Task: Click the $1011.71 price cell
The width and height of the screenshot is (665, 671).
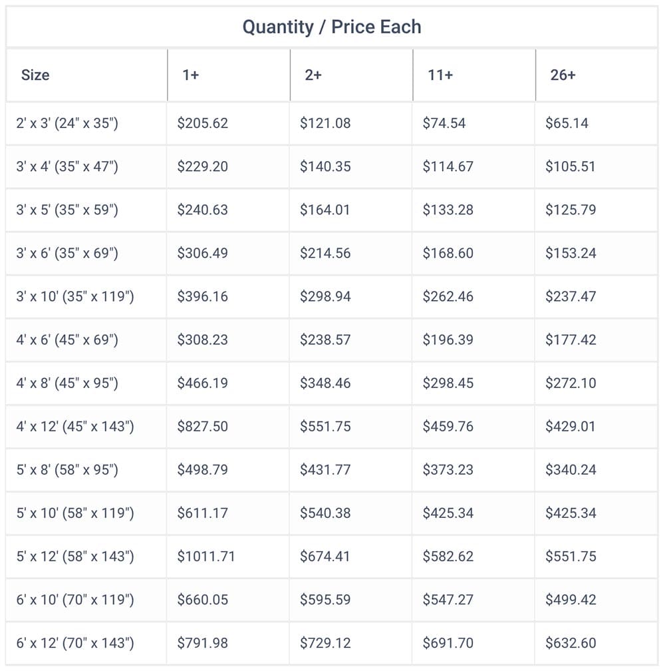Action: tap(206, 557)
